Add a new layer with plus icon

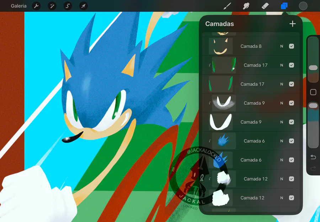click(293, 24)
